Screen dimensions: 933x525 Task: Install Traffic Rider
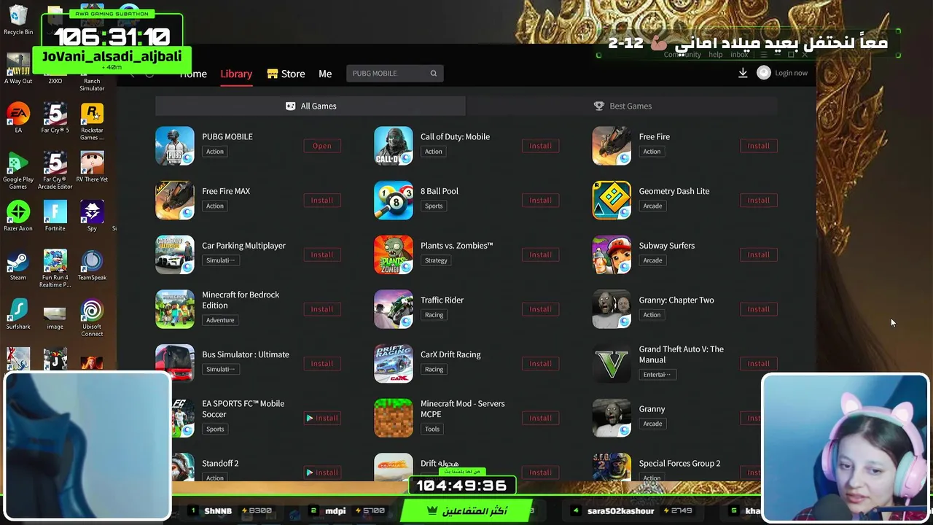pos(540,309)
